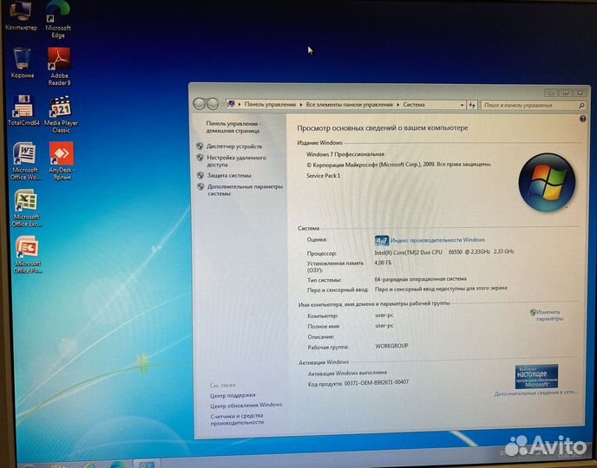Viewport: 597px width, 468px height.
Task: Select the AnyDesk - Ярлык shortcut
Action: 62,161
